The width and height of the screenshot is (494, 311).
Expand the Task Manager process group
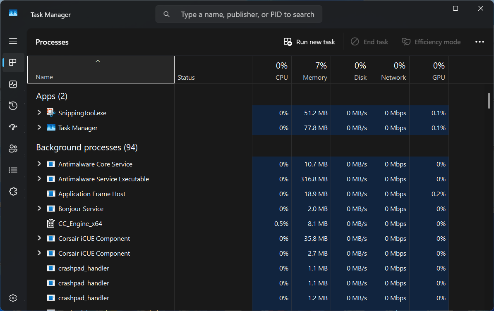pyautogui.click(x=39, y=127)
